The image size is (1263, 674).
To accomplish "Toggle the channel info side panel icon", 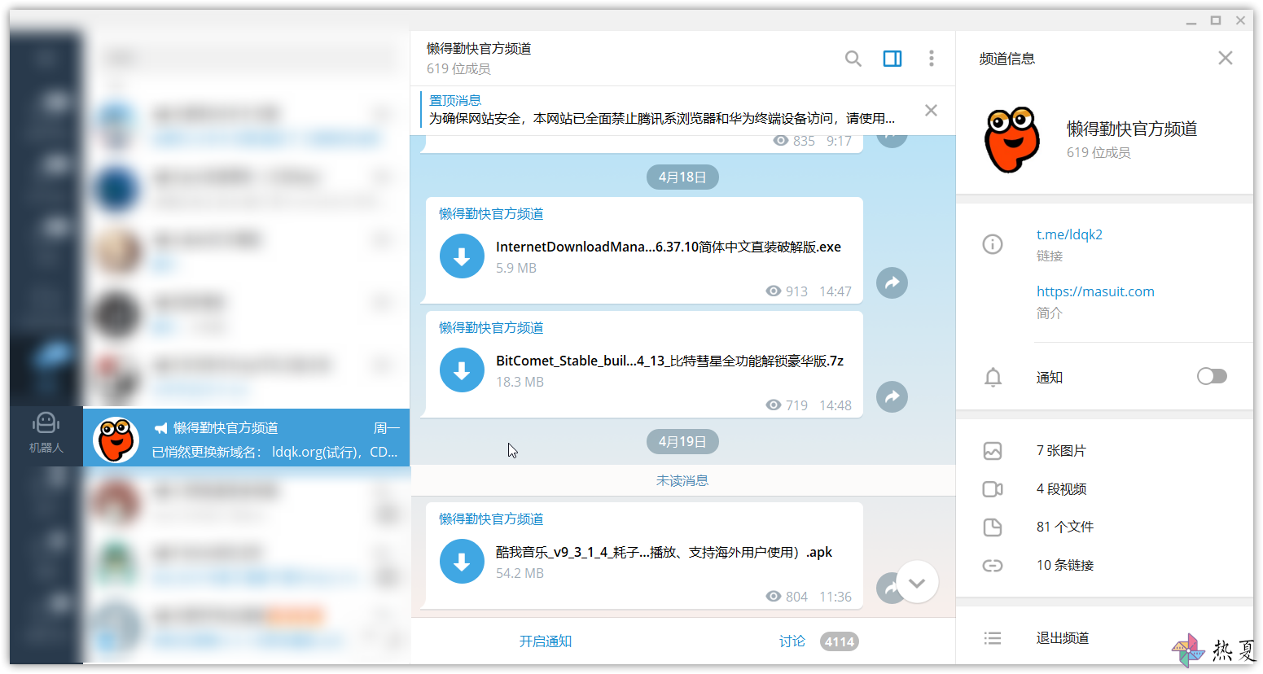I will pyautogui.click(x=892, y=59).
